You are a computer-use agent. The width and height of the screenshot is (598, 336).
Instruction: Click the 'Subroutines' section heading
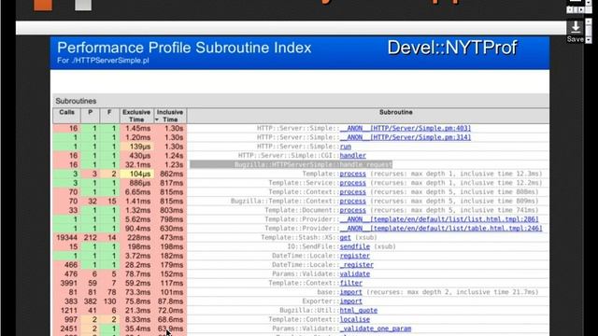point(76,101)
